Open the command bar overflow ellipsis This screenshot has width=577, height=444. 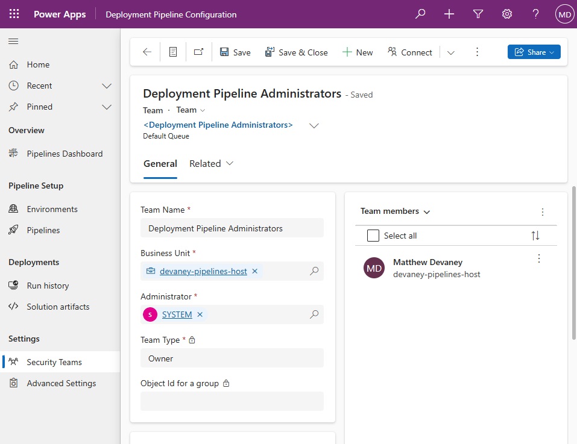coord(477,52)
